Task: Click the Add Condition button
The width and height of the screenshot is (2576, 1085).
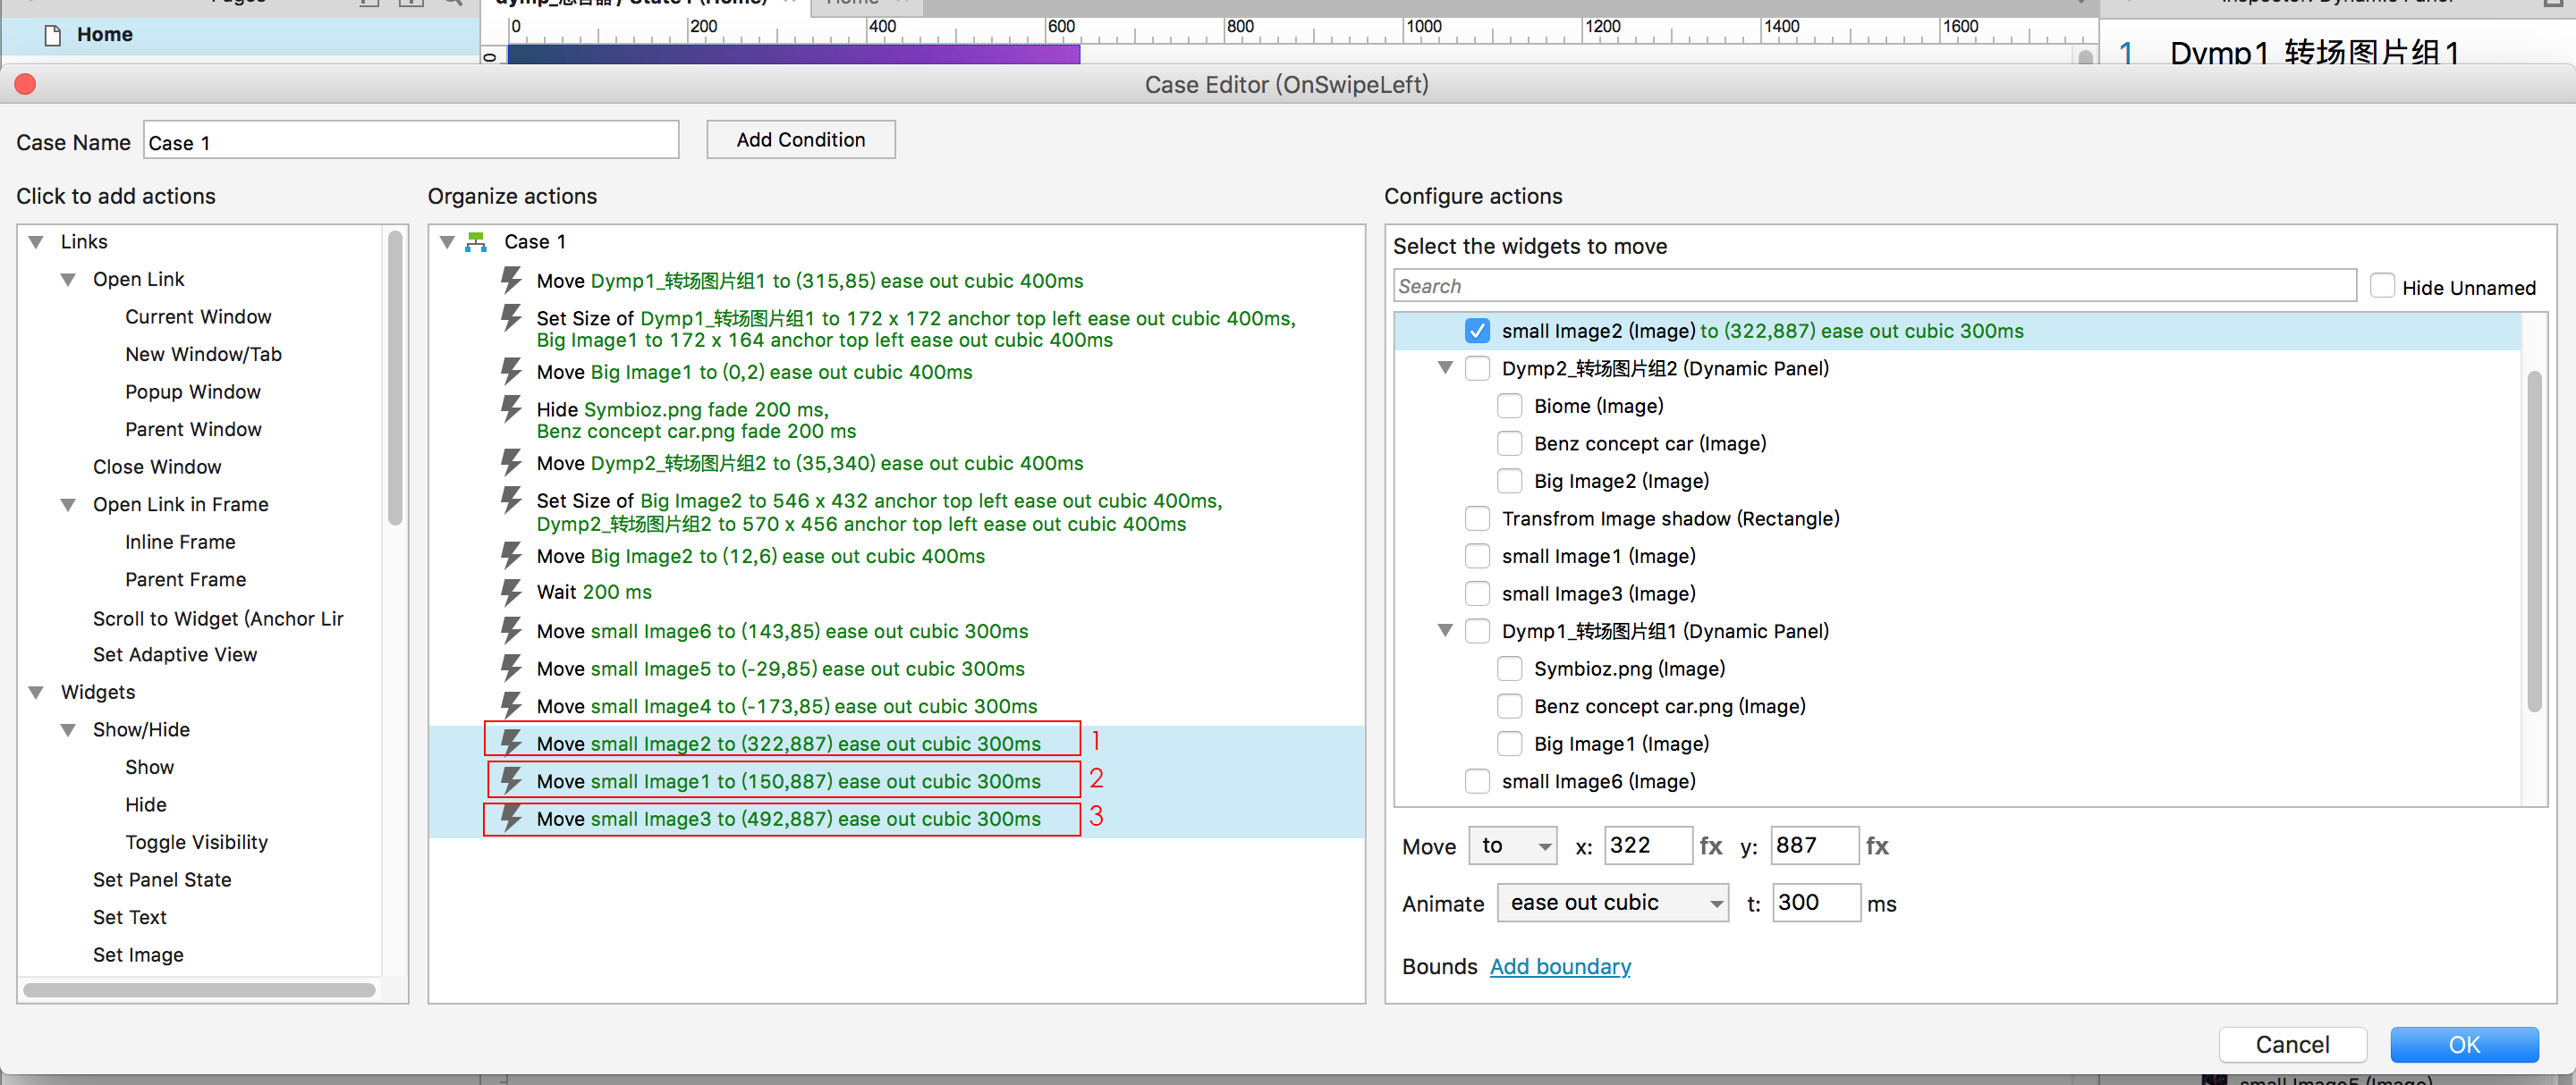Action: (800, 140)
